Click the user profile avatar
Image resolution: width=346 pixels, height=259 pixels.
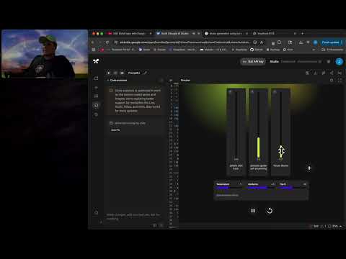pyautogui.click(x=339, y=62)
